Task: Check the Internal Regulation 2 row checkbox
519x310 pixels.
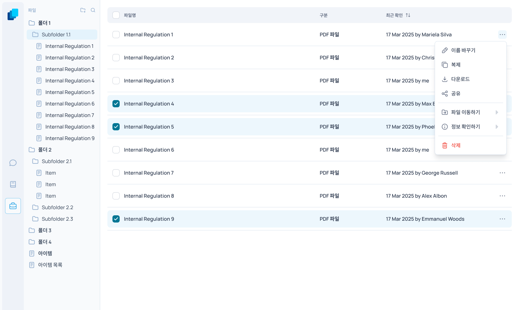Action: (x=116, y=58)
